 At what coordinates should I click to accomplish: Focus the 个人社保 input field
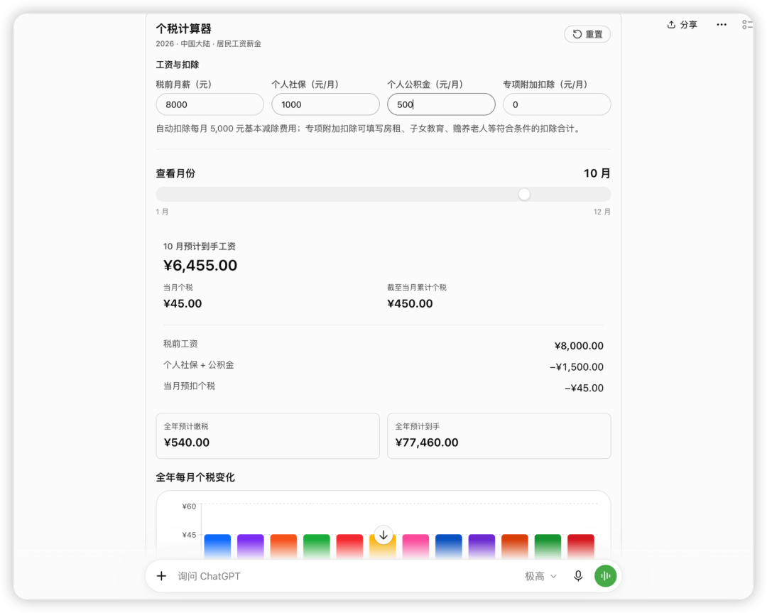pos(325,104)
